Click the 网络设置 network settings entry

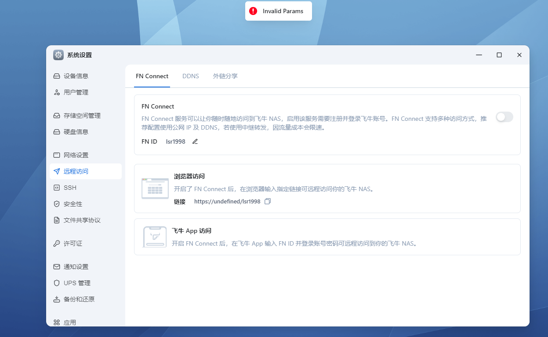pyautogui.click(x=75, y=155)
